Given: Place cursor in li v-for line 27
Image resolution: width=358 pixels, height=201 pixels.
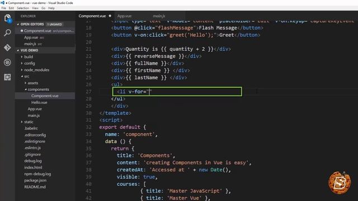Looking at the screenshot, I should click(x=177, y=92).
